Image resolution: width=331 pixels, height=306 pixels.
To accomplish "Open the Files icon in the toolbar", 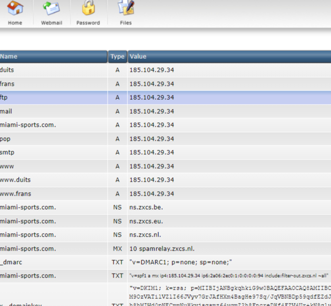I will (x=126, y=8).
